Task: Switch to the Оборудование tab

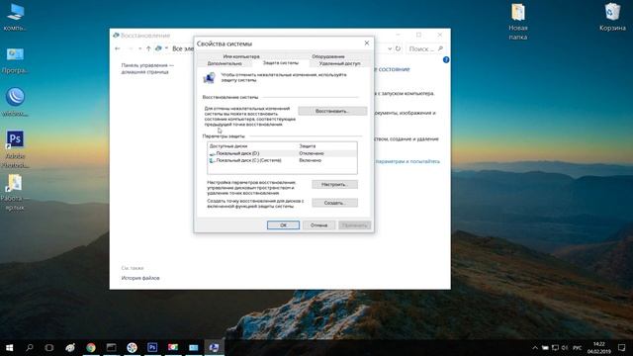Action: pos(328,56)
